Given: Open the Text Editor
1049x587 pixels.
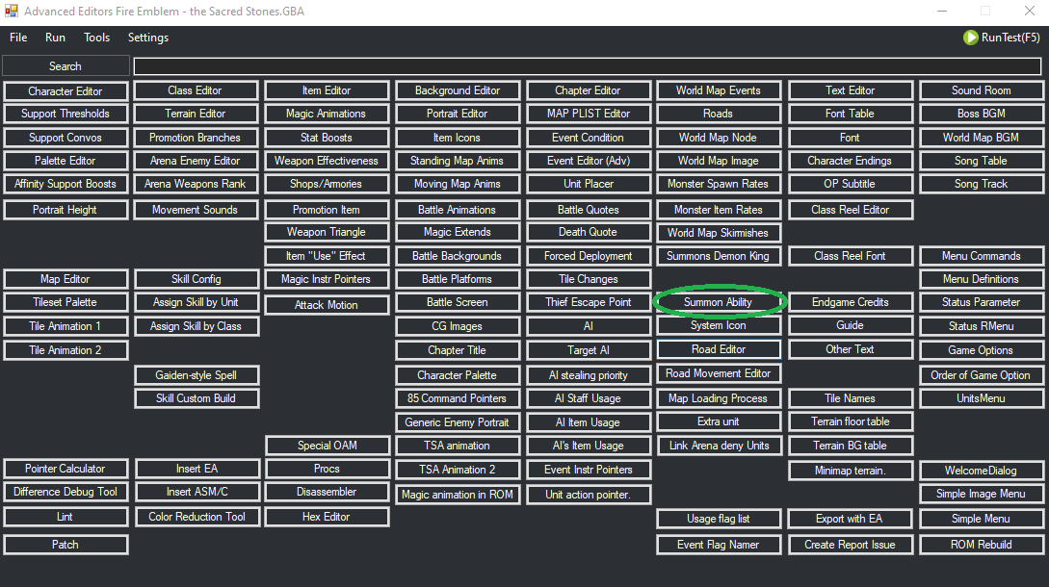Looking at the screenshot, I should point(850,90).
